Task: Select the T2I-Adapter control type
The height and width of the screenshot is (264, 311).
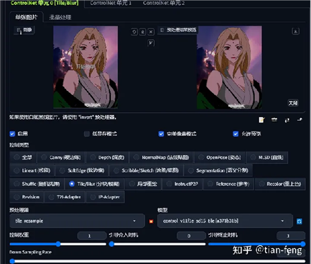Action: click(x=65, y=197)
